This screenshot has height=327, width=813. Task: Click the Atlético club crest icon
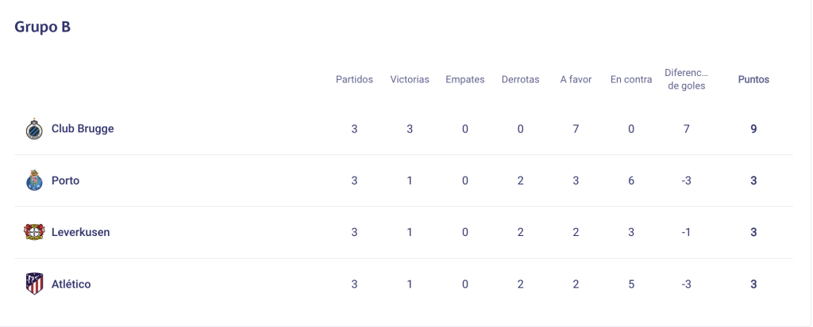click(x=35, y=284)
